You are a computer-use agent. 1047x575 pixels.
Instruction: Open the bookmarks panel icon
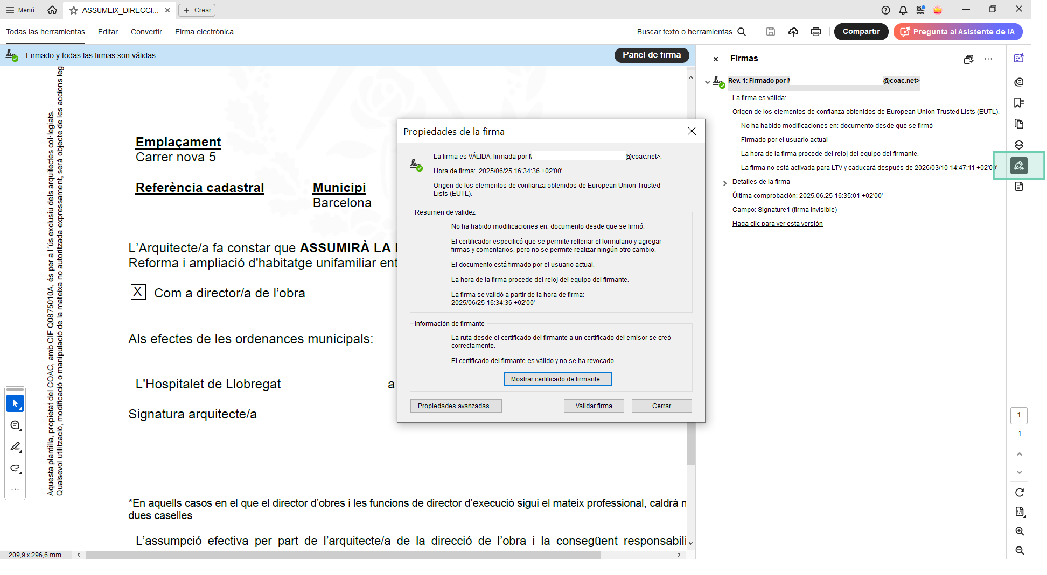point(1018,103)
